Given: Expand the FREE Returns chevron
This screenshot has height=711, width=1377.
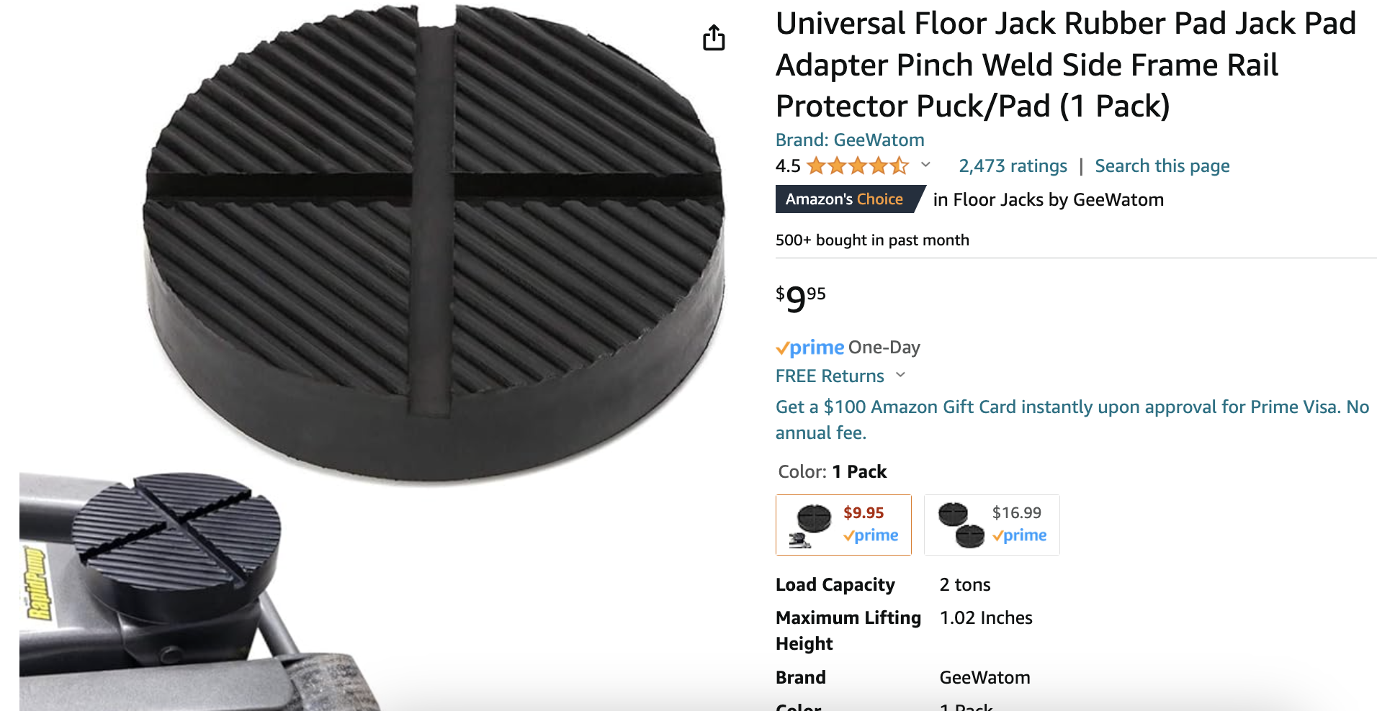Looking at the screenshot, I should pyautogui.click(x=900, y=375).
